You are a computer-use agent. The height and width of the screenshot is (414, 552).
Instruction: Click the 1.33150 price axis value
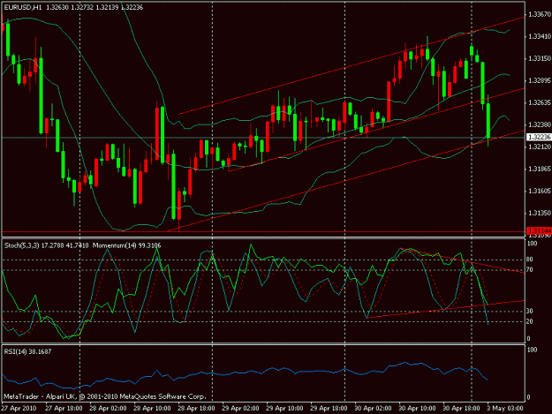540,58
